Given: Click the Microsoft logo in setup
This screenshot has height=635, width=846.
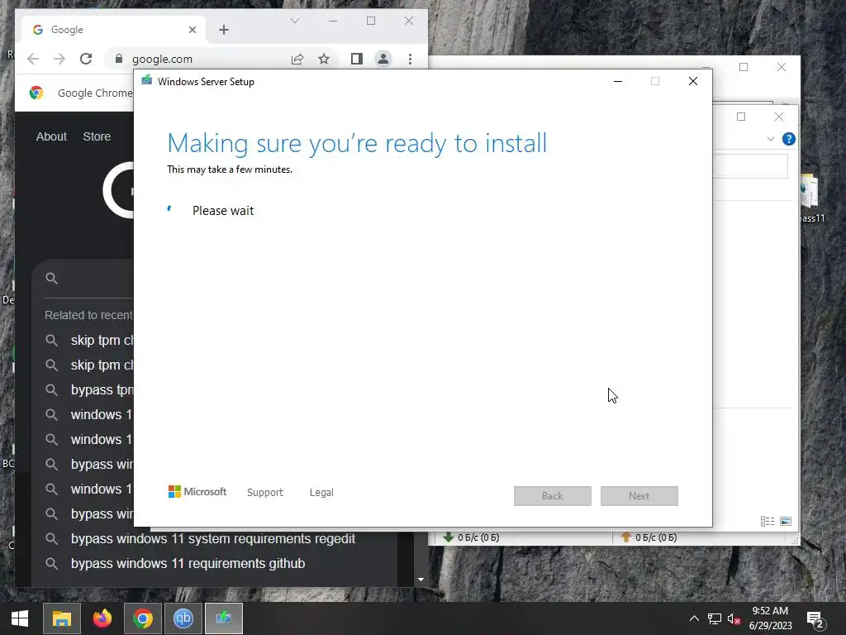Looking at the screenshot, I should coord(197,491).
